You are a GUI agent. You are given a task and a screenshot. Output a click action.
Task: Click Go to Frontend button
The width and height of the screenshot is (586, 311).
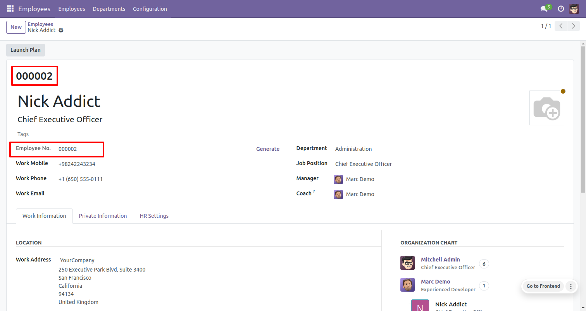coord(543,286)
